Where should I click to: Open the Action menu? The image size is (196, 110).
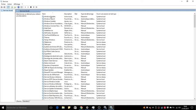(9, 4)
